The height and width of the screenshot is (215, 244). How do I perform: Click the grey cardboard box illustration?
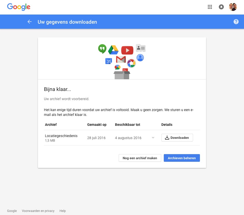[x=122, y=75]
